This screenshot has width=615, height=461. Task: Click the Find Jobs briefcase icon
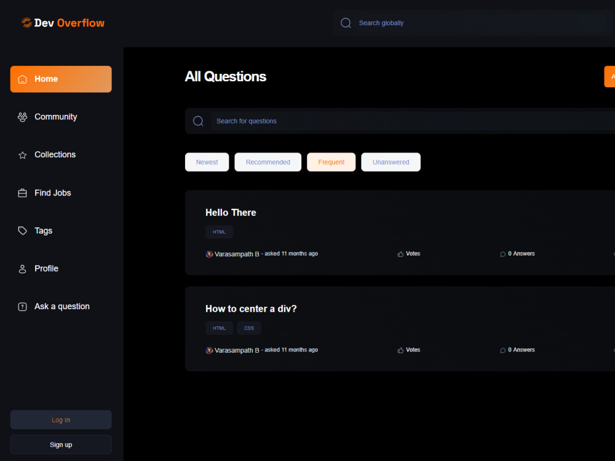point(22,193)
